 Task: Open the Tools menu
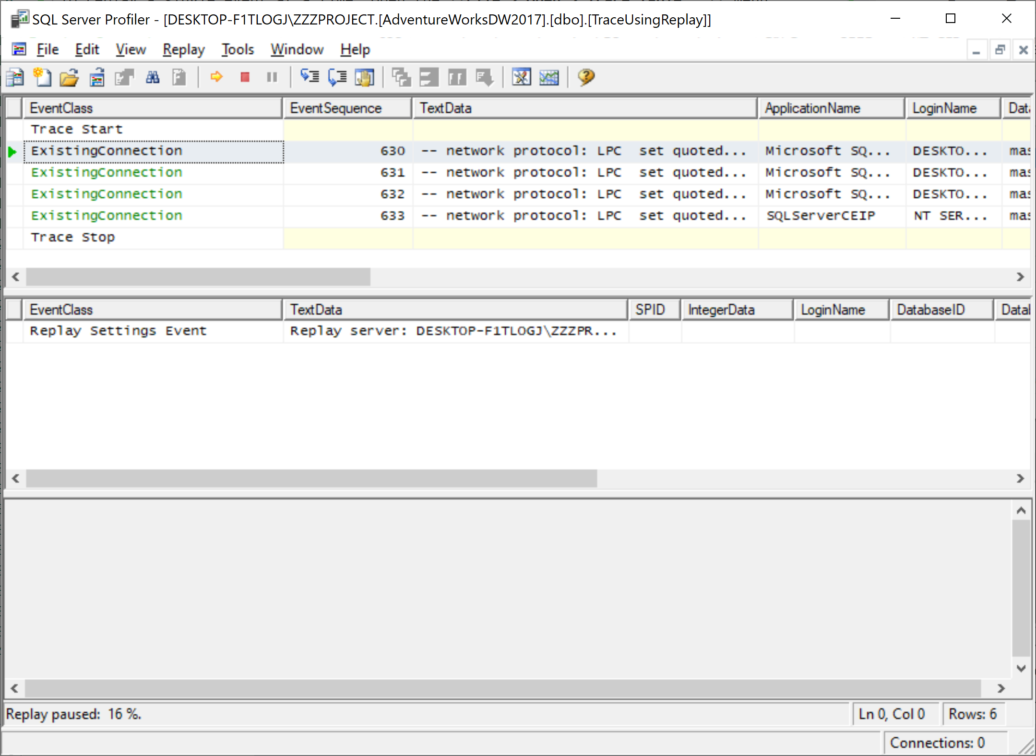coord(238,49)
